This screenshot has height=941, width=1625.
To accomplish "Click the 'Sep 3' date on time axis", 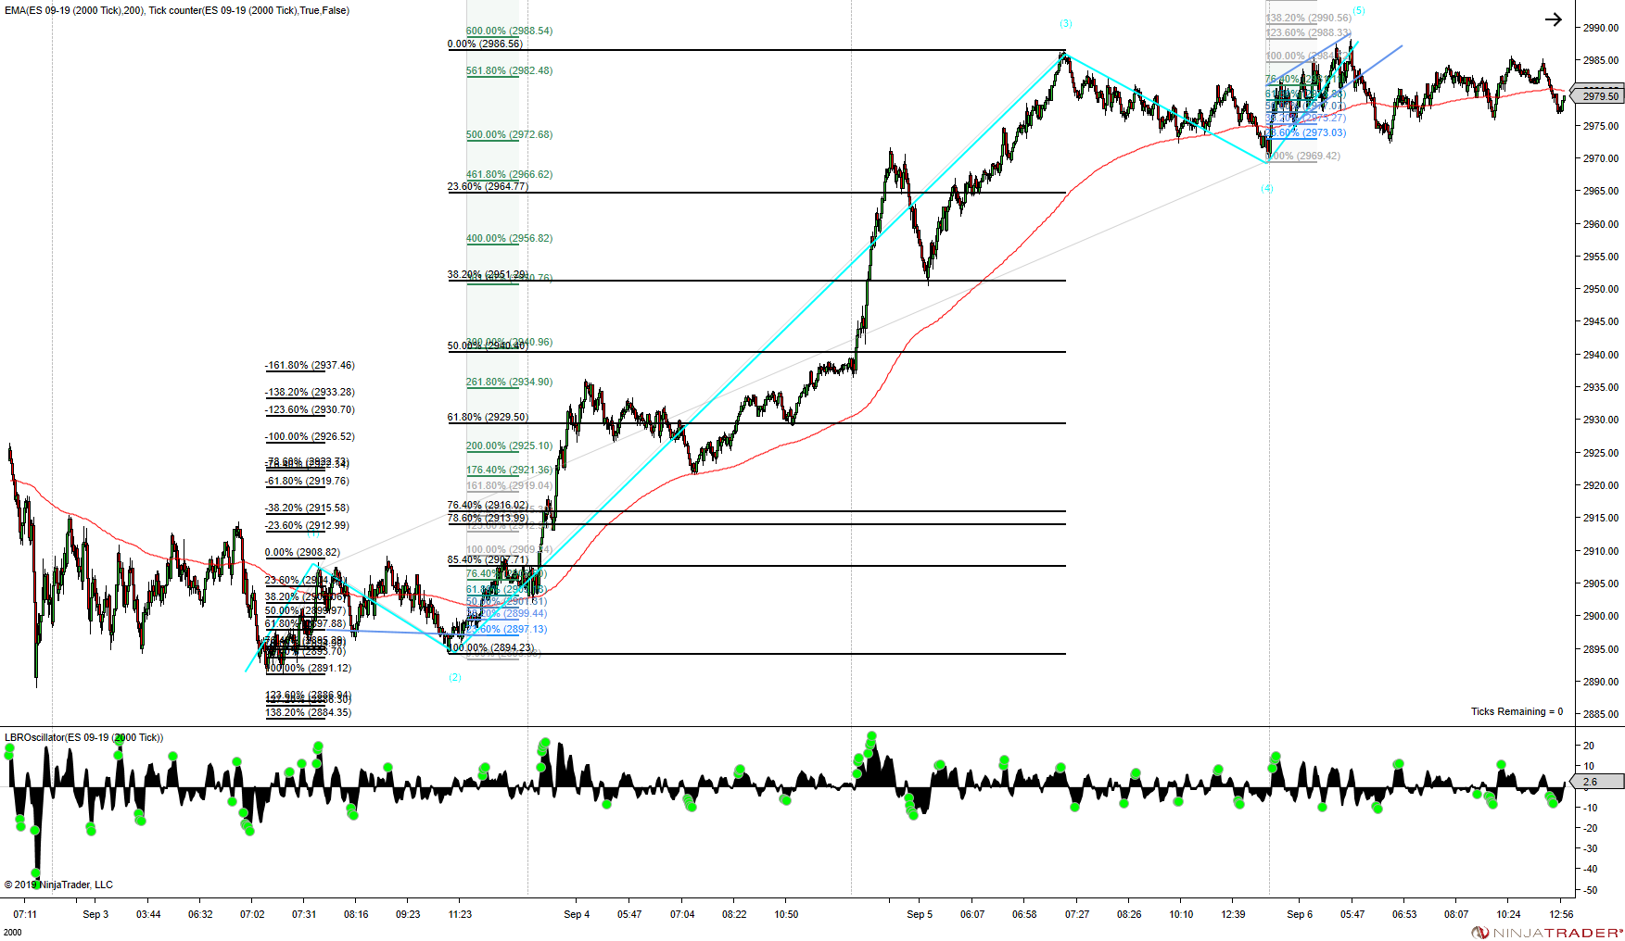I will click(95, 914).
